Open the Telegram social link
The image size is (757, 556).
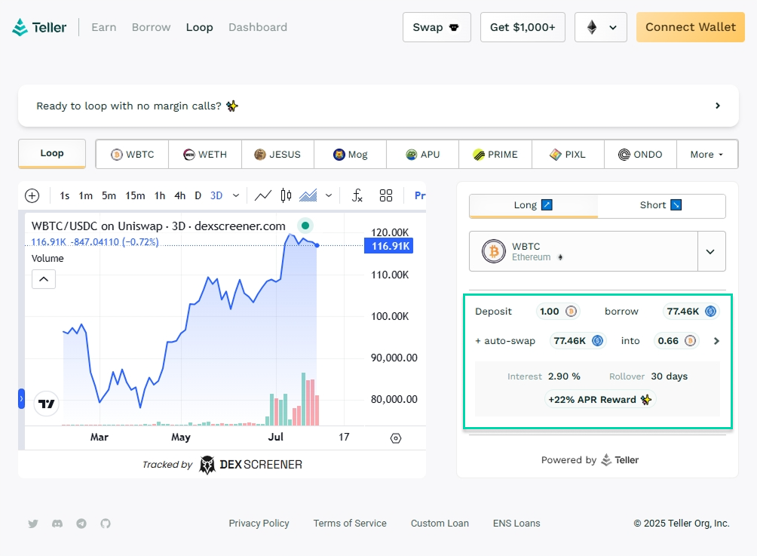point(81,524)
